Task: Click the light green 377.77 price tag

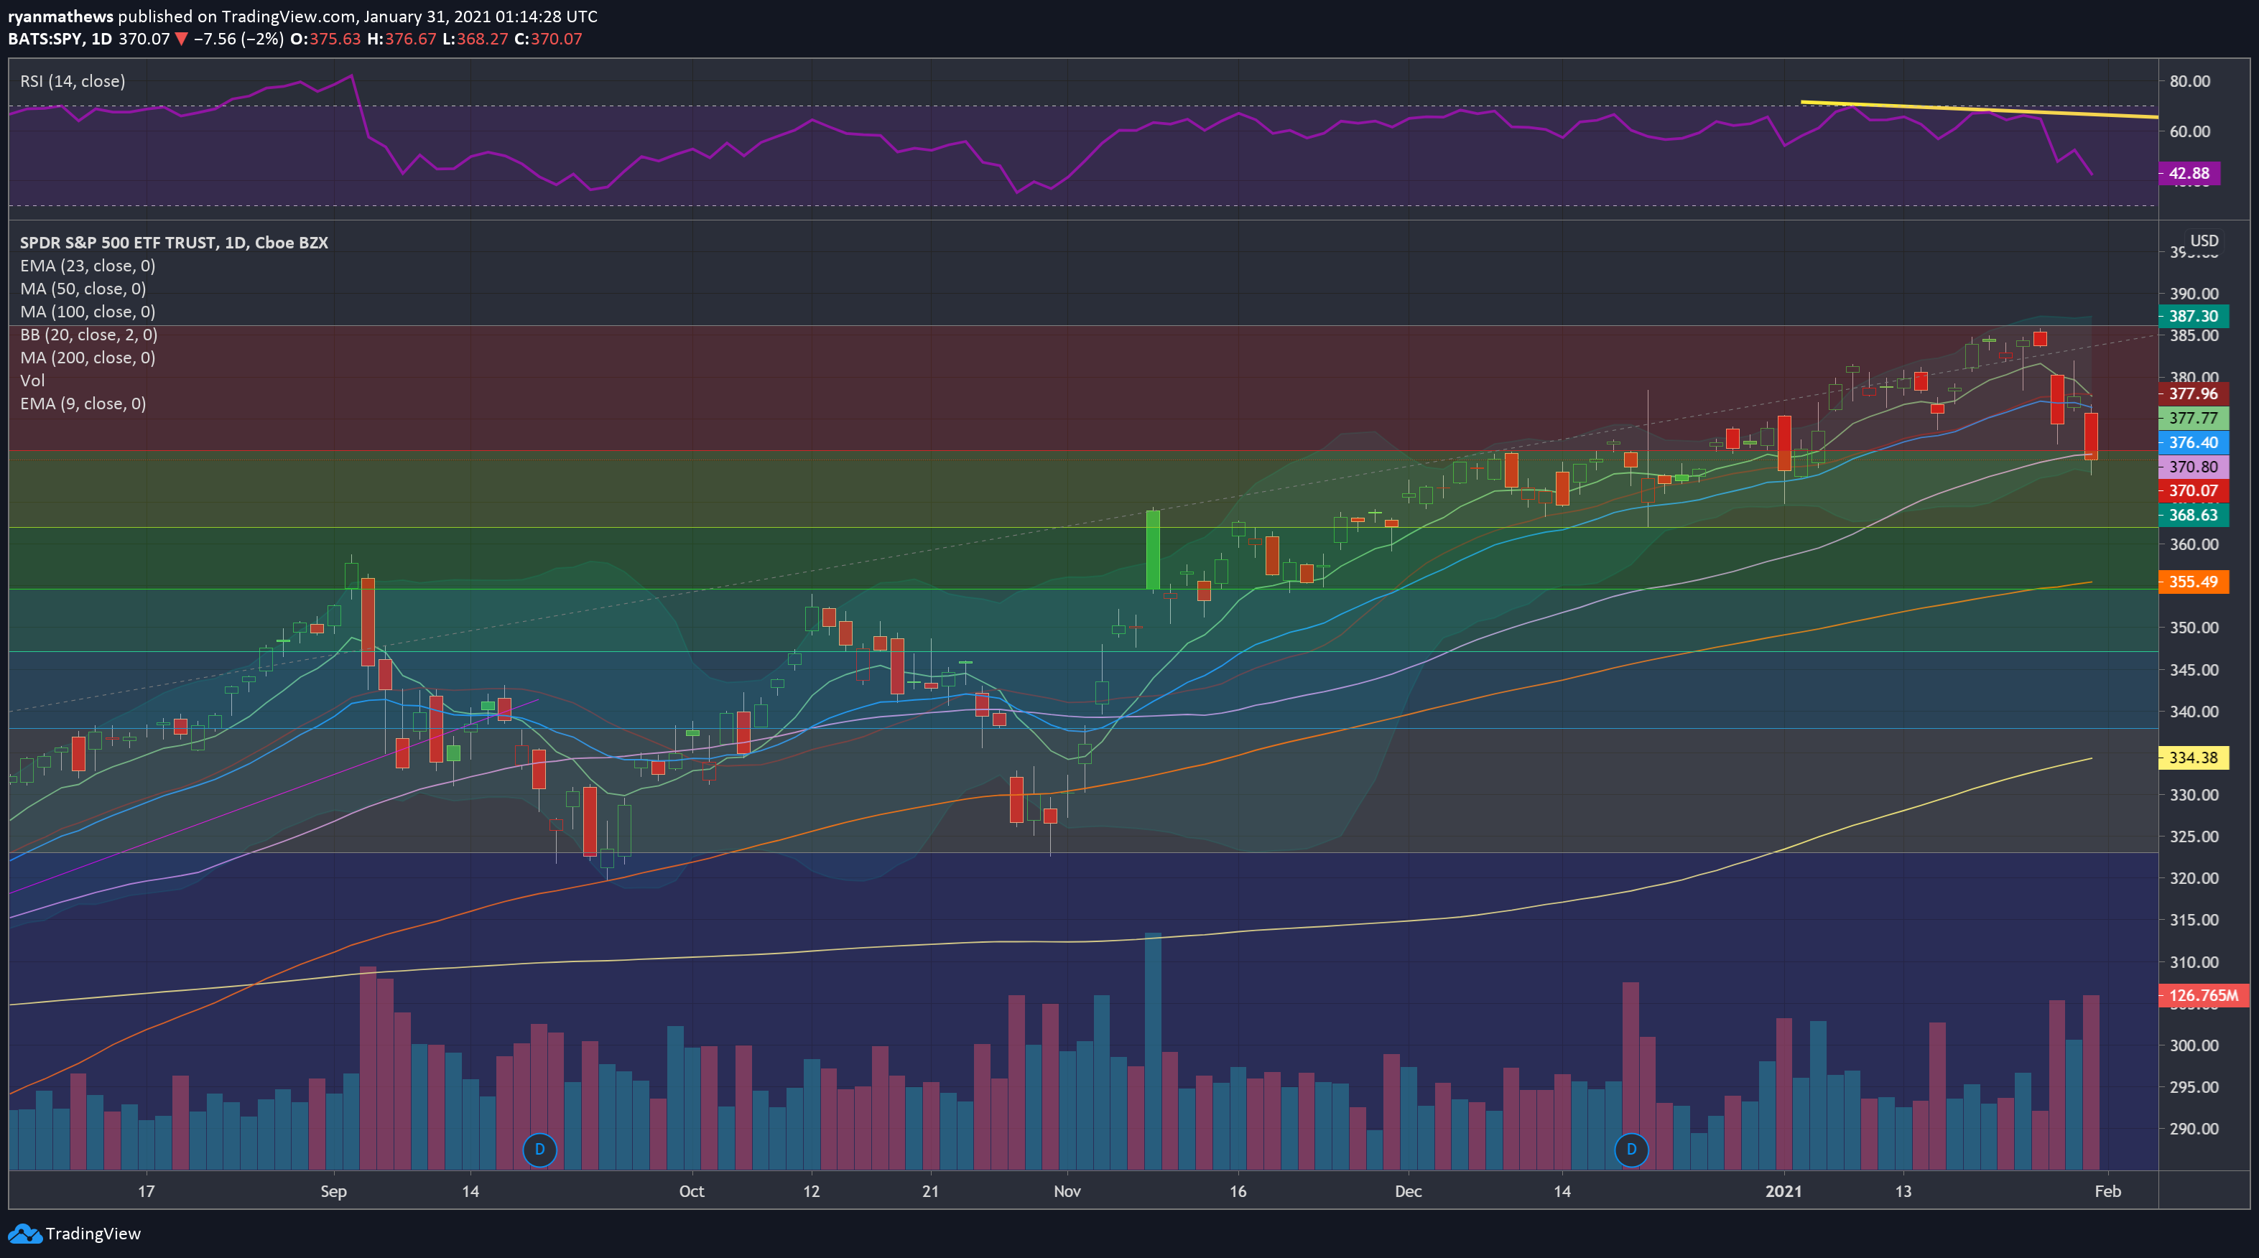Action: point(2192,418)
